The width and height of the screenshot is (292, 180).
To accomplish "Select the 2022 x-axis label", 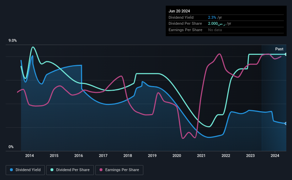I will 226,156.
